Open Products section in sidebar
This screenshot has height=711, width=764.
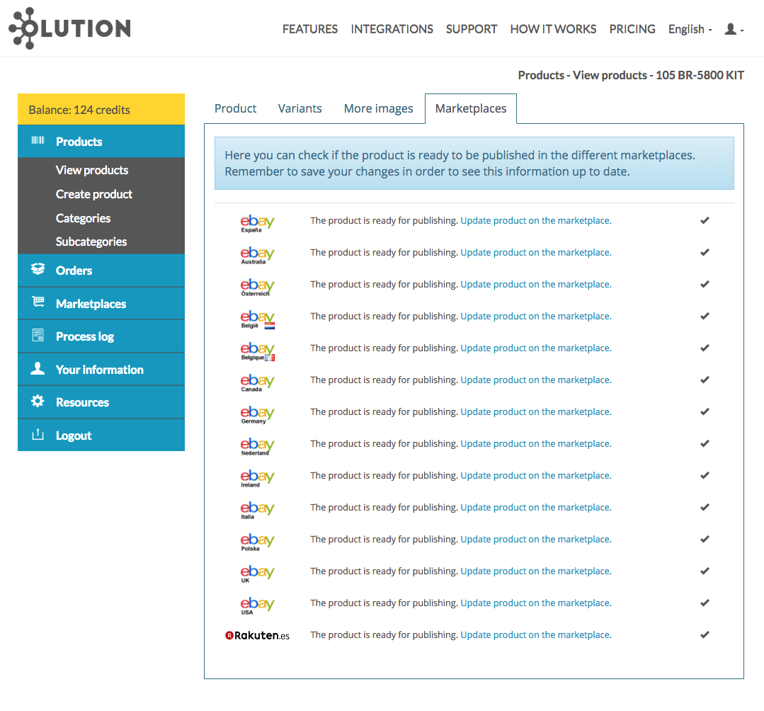click(x=101, y=142)
